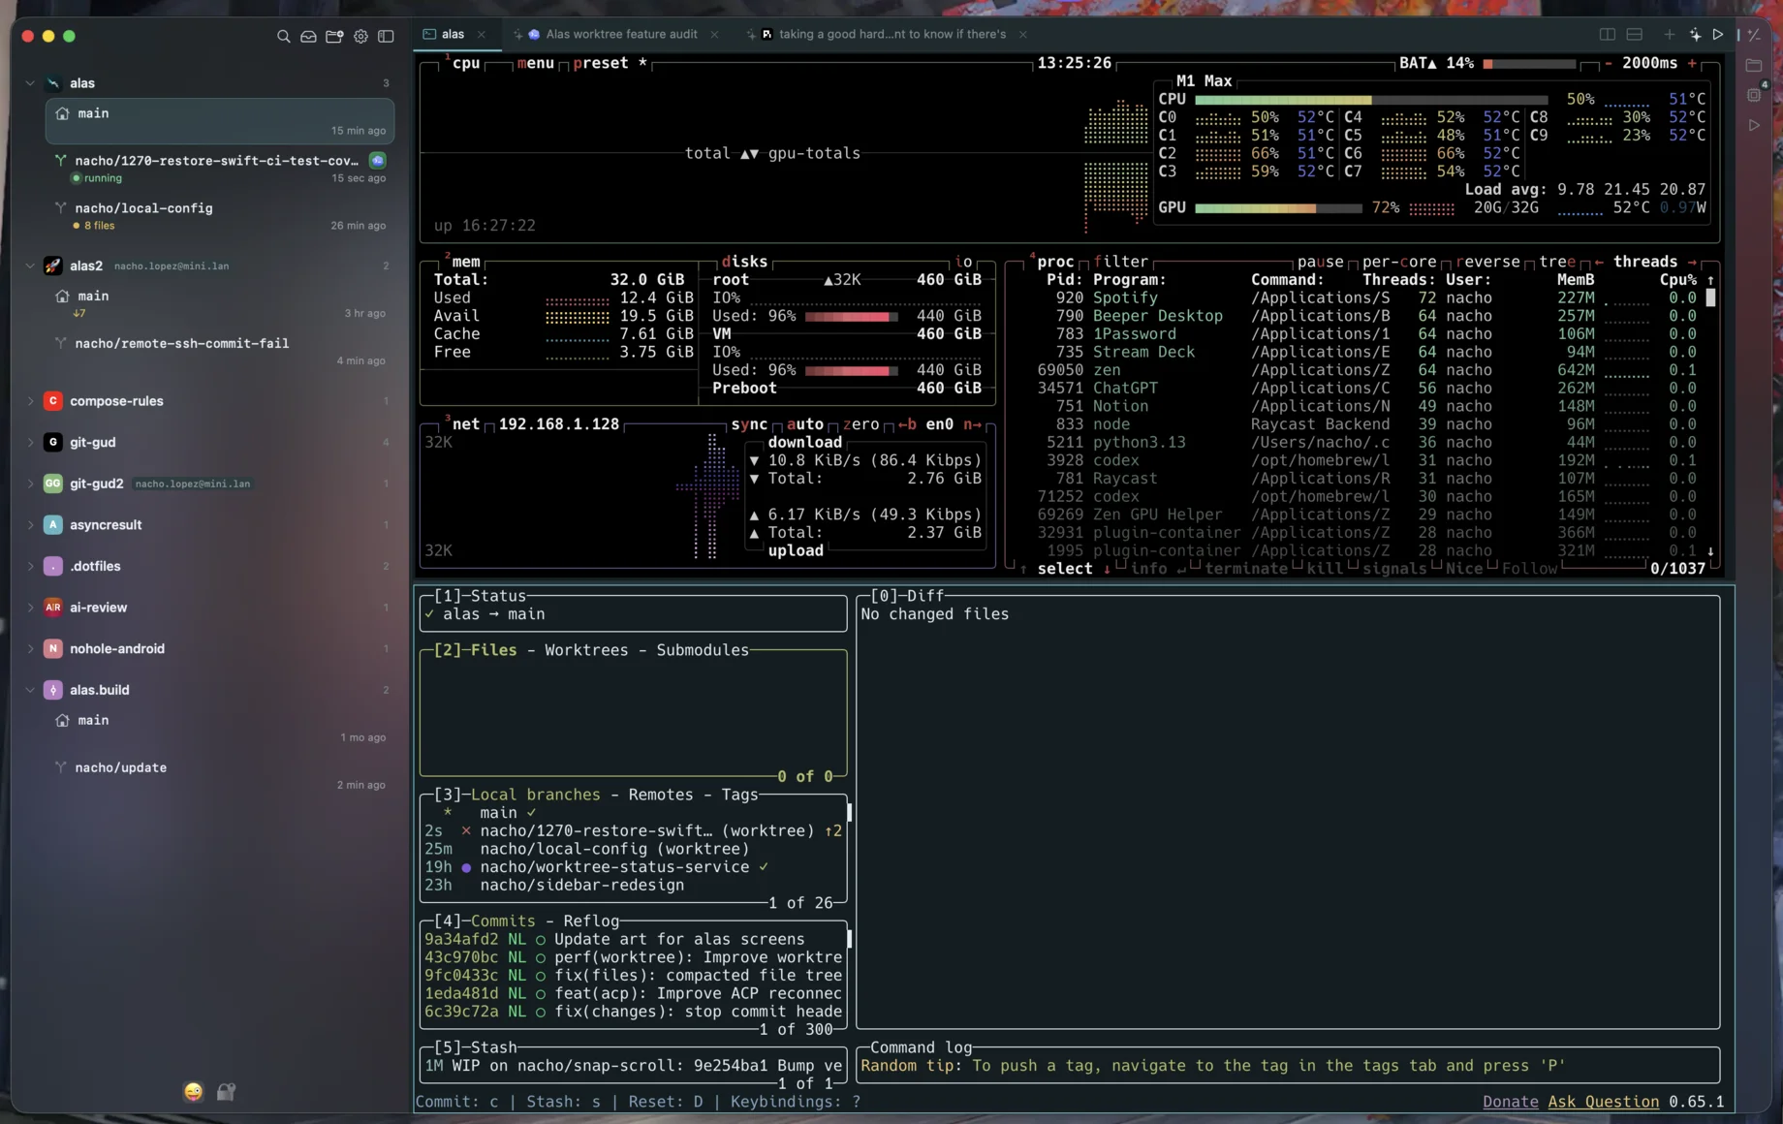Toggle 'auto' scaling in btop net box

tap(804, 424)
